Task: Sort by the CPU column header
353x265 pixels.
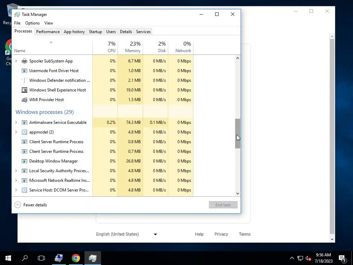Action: coord(105,47)
